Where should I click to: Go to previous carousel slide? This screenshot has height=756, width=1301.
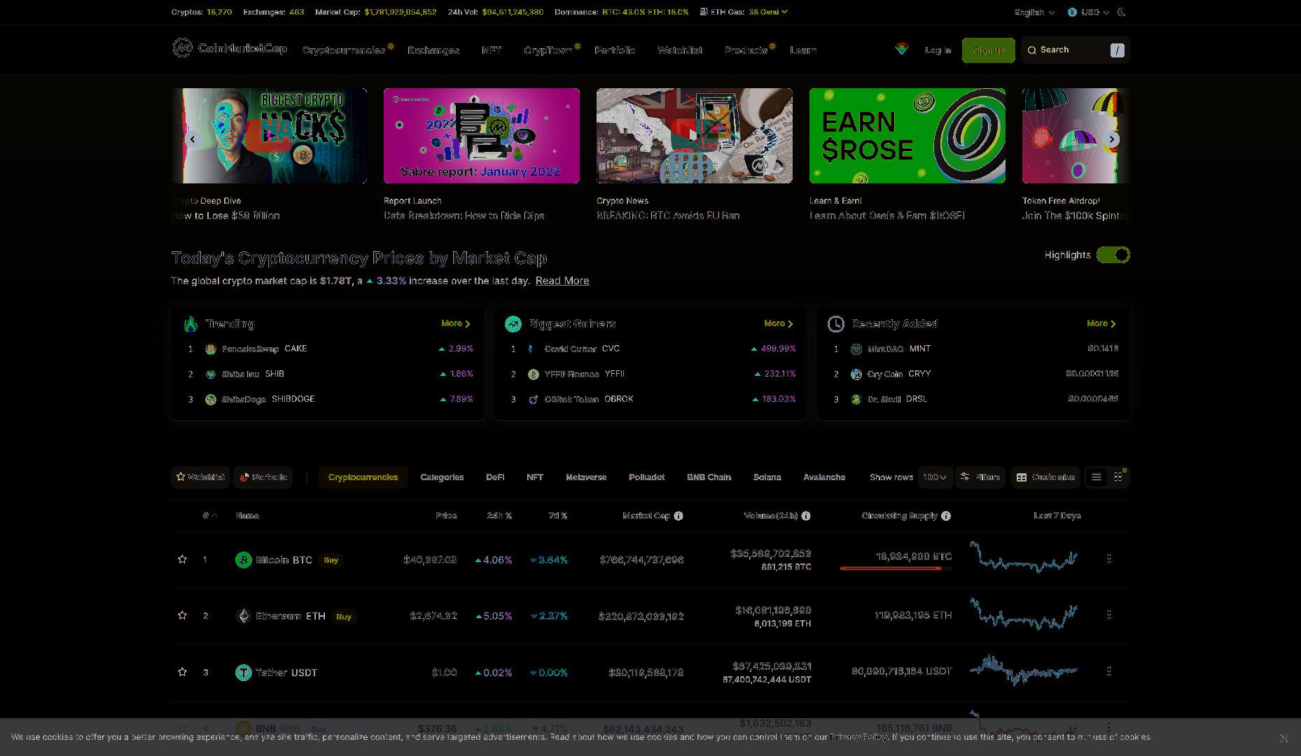192,139
